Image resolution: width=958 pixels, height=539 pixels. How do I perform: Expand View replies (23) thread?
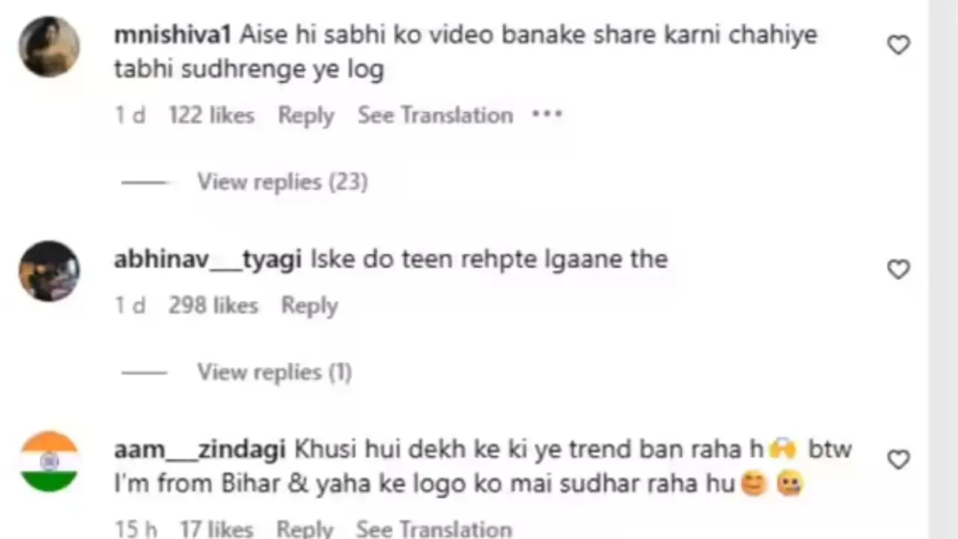[283, 182]
